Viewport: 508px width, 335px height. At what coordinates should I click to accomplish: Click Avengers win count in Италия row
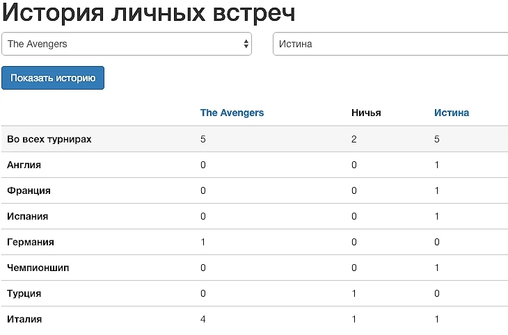tap(203, 319)
